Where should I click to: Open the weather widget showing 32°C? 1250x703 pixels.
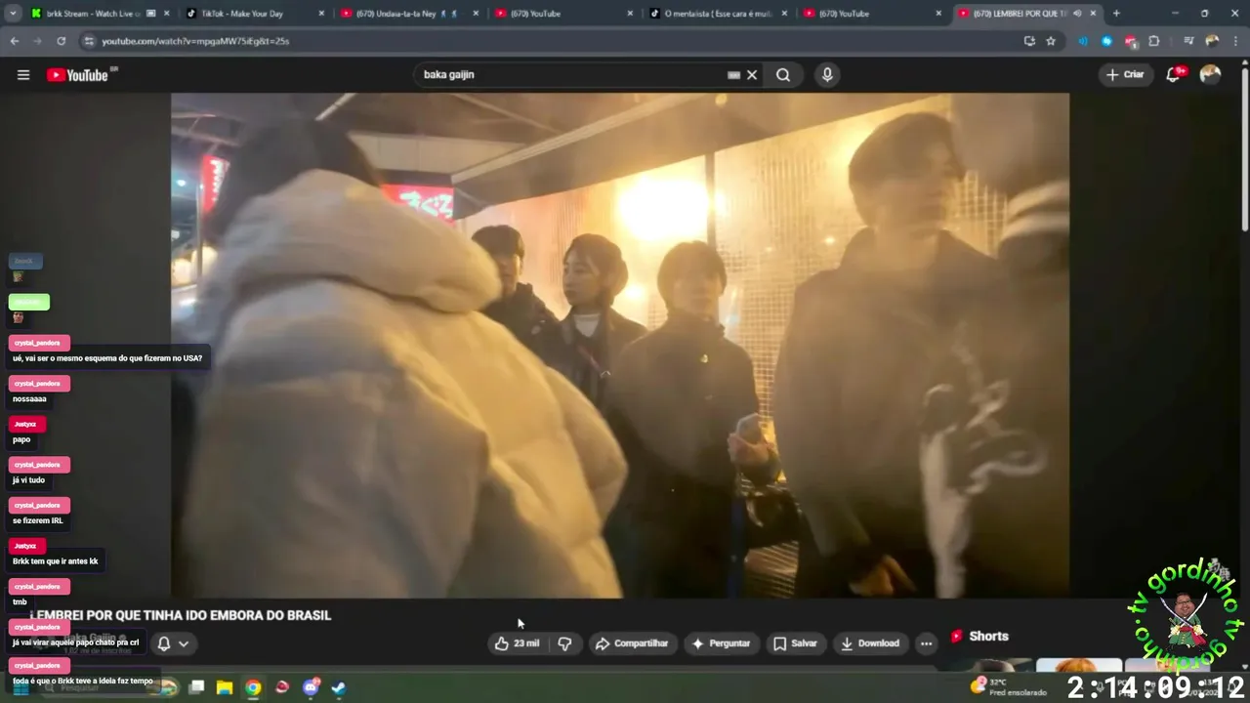pyautogui.click(x=1007, y=687)
